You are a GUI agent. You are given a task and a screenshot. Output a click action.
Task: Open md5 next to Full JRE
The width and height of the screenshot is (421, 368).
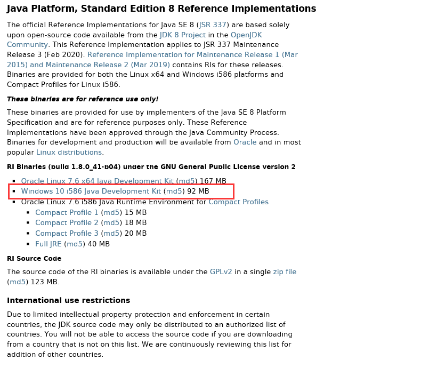(75, 244)
